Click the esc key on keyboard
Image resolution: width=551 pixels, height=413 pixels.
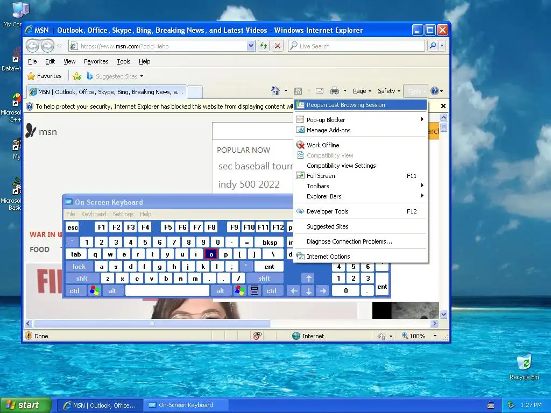point(73,227)
